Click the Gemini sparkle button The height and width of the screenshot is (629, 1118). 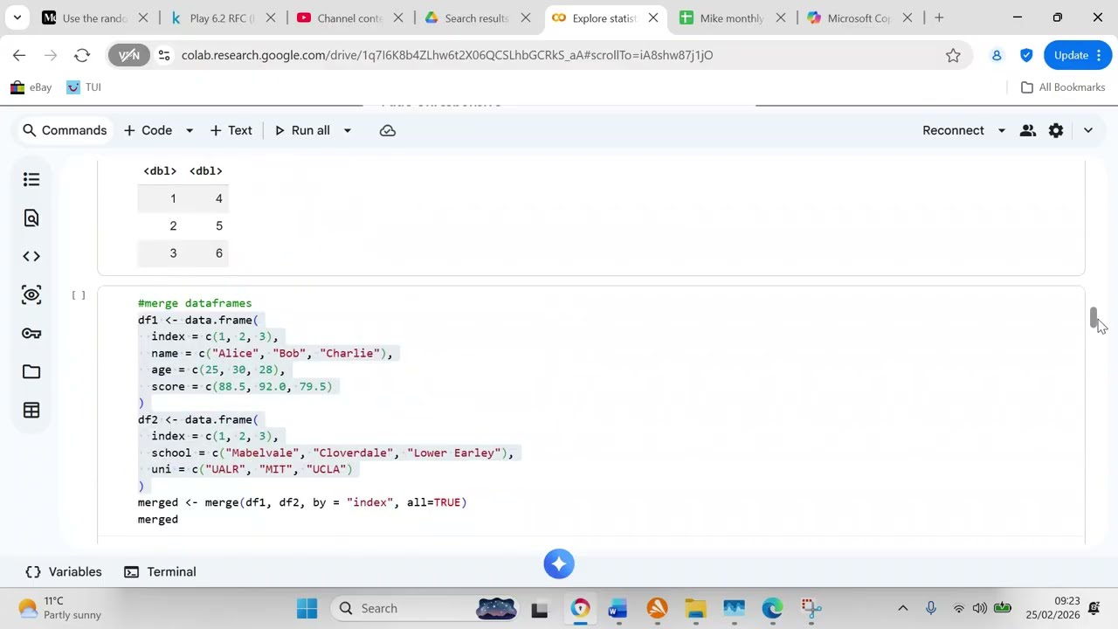point(559,563)
